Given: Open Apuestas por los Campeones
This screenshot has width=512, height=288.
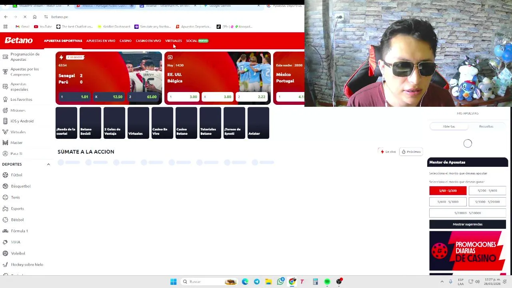Looking at the screenshot, I should click(24, 72).
